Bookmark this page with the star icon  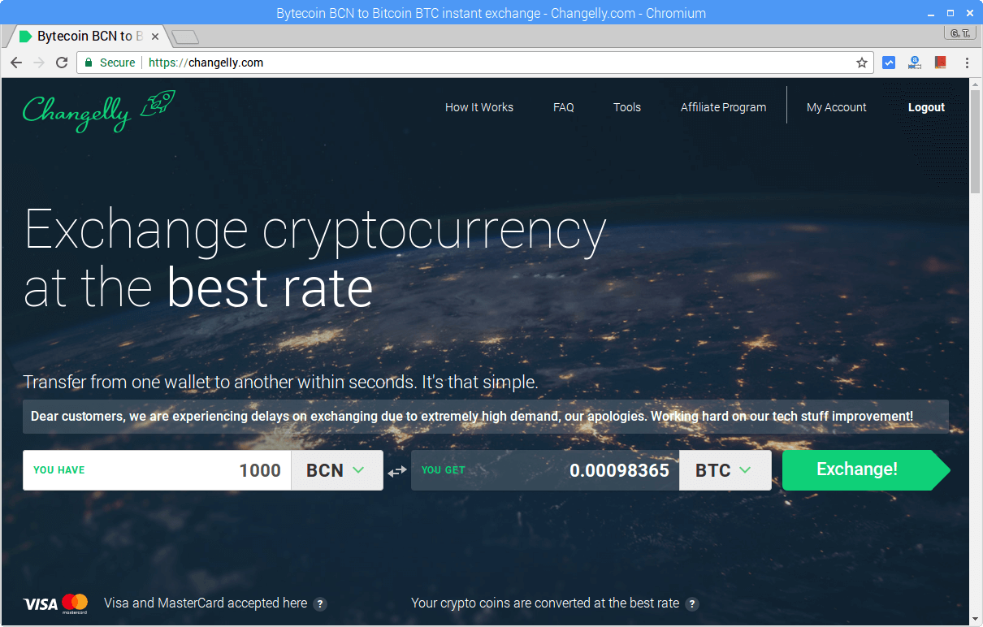pyautogui.click(x=862, y=63)
